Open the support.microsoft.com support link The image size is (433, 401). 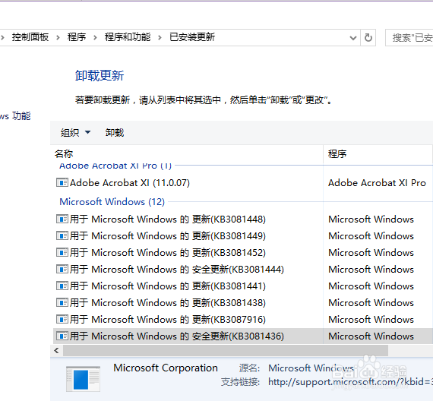click(350, 382)
